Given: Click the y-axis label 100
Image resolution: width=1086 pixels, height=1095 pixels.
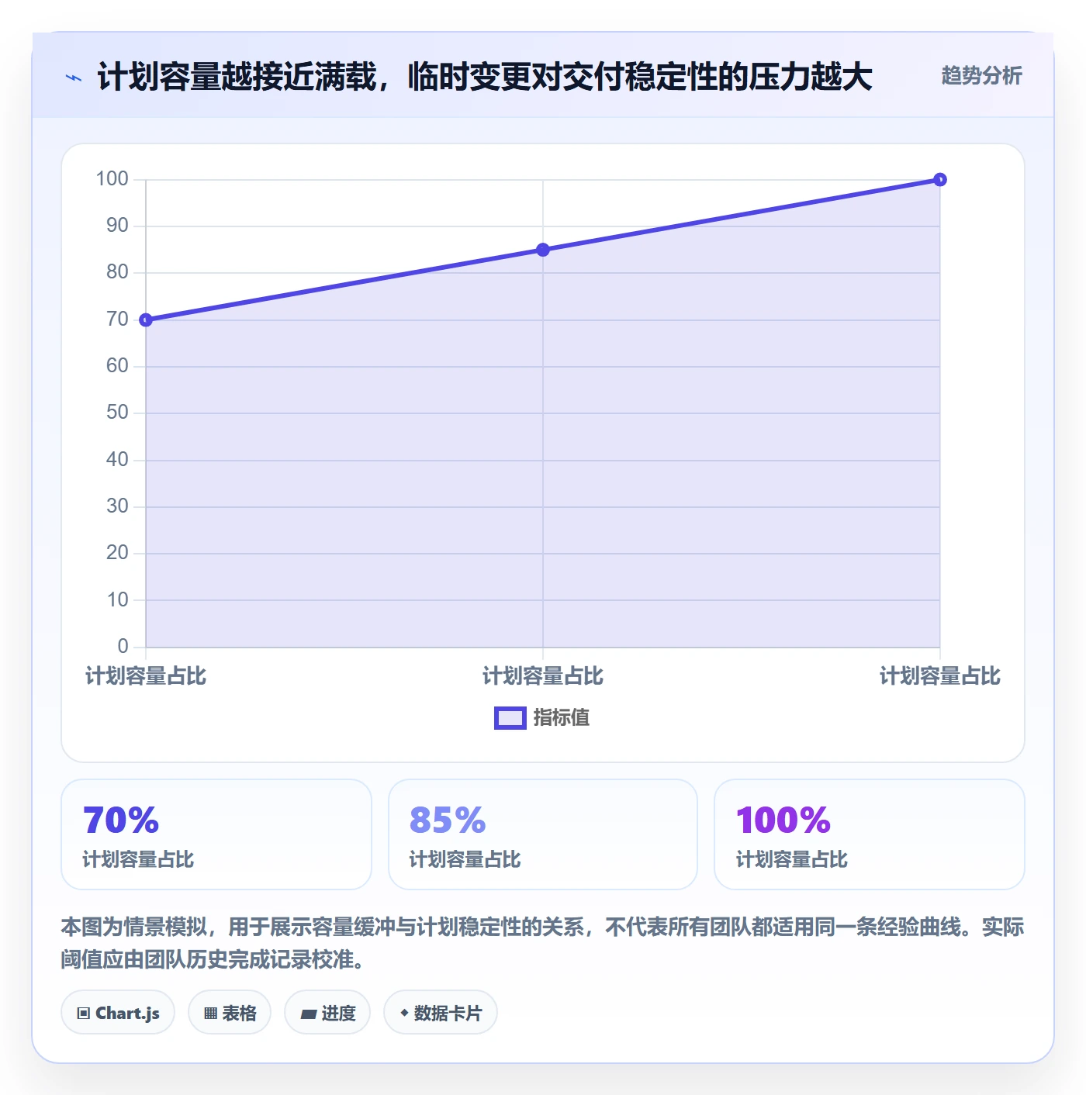Looking at the screenshot, I should [x=112, y=179].
